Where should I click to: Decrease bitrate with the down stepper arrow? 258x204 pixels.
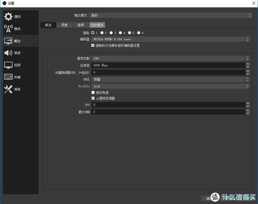tap(248, 67)
